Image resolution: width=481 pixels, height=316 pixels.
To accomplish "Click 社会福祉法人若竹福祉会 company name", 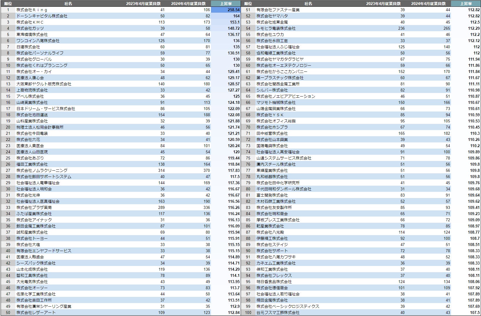I will [x=278, y=294].
